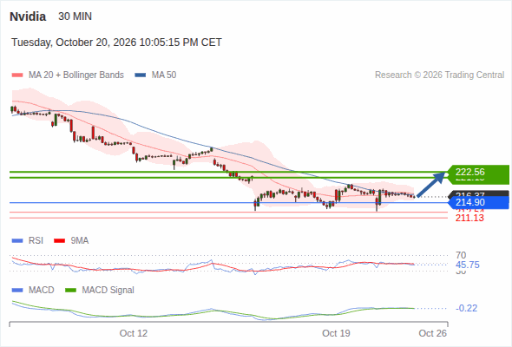This screenshot has width=512, height=347.
Task: Select the blue 214.90 pivot price tag
Action: pyautogui.click(x=478, y=202)
